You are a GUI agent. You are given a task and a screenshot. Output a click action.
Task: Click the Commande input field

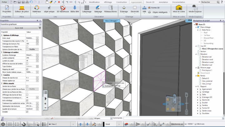click(x=173, y=118)
